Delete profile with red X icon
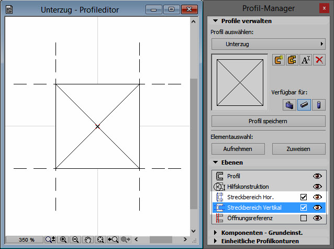This screenshot has height=249, width=334. tap(319, 60)
